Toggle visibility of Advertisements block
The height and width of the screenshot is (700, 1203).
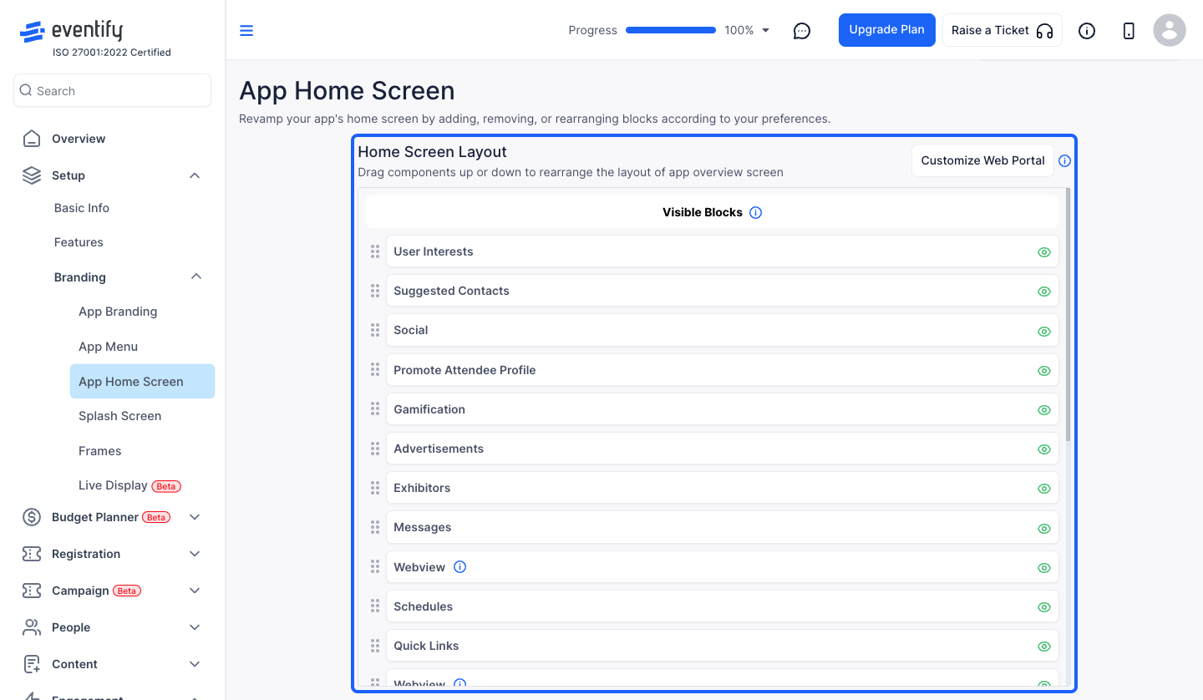point(1044,449)
